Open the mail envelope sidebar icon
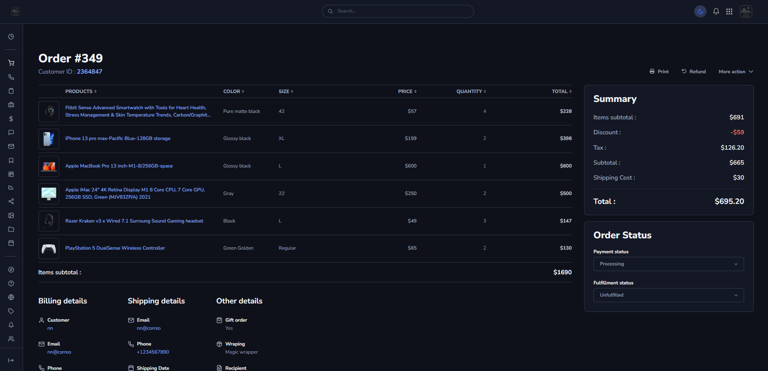The width and height of the screenshot is (768, 371). click(x=11, y=146)
